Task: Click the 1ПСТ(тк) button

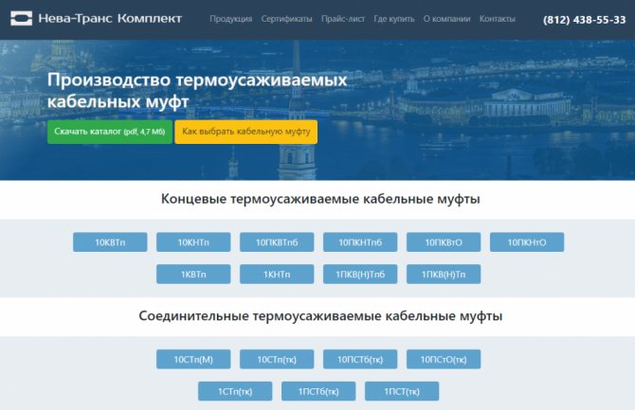Action: pos(402,391)
